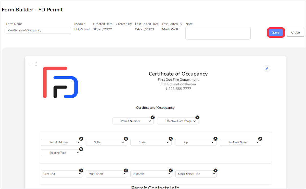Select the First Due Fire Department text
306x189 pixels.
[x=178, y=80]
